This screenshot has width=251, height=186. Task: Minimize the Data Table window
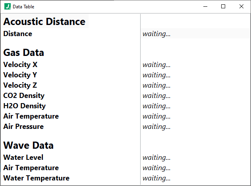click(205, 7)
